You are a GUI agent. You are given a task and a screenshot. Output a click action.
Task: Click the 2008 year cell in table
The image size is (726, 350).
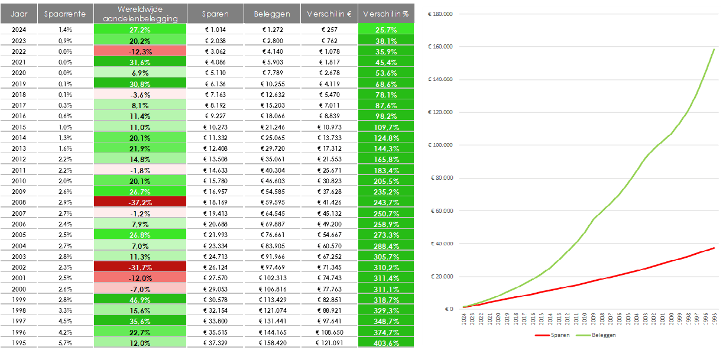pyautogui.click(x=19, y=202)
